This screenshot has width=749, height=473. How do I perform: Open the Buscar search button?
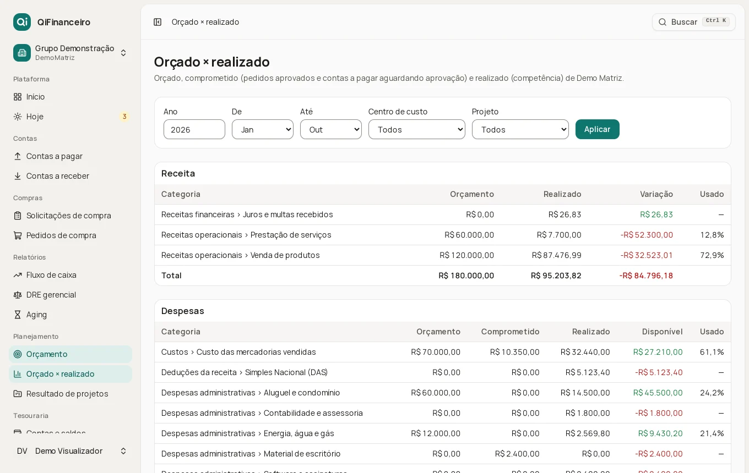694,22
